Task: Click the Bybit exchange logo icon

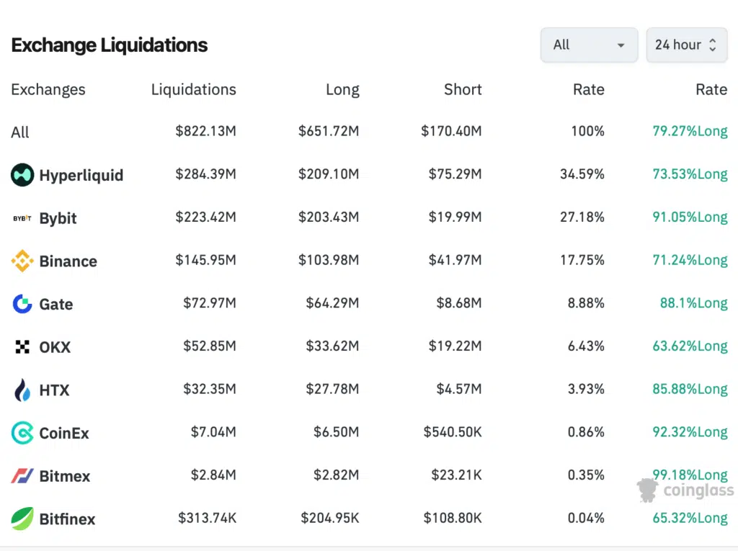Action: (x=22, y=218)
